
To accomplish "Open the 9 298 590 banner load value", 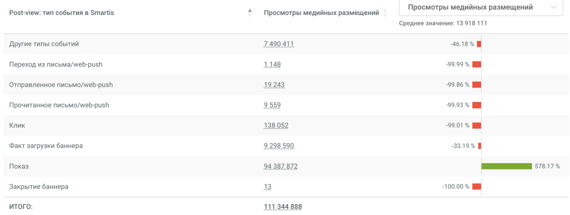I will 278,146.
